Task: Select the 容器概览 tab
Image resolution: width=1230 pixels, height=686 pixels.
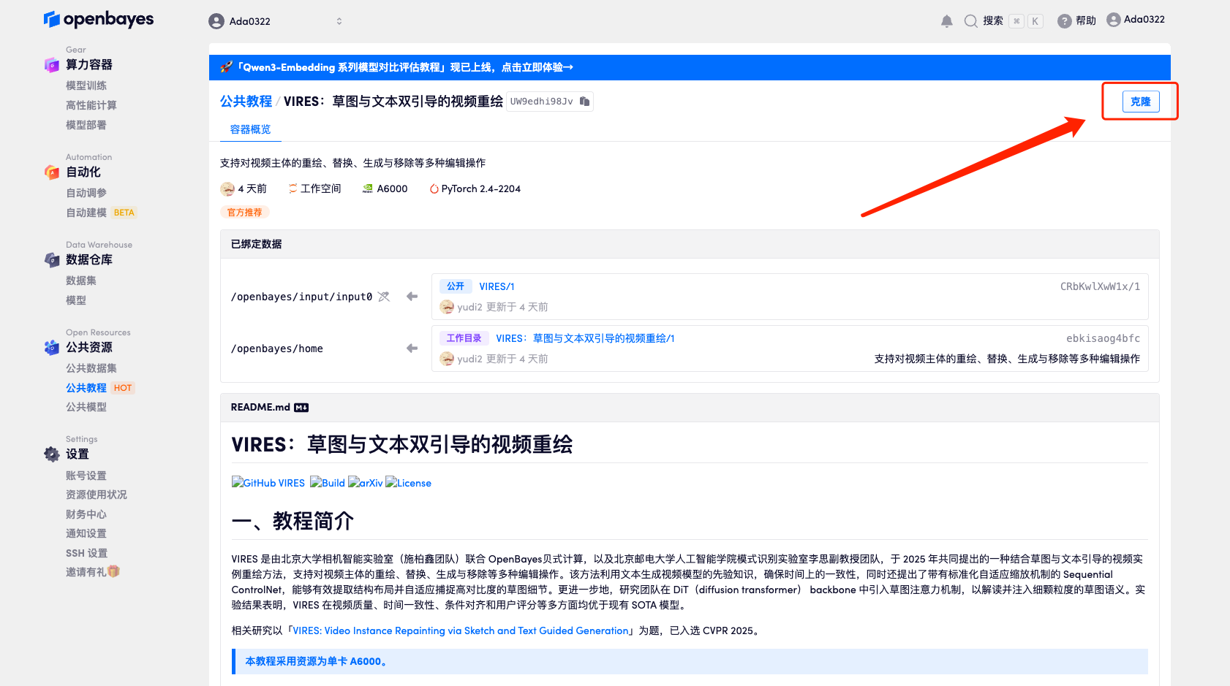Action: 250,129
